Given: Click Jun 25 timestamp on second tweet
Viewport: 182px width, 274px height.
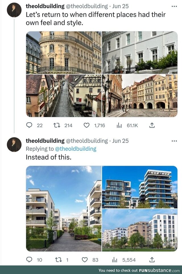Looking at the screenshot, I should point(120,141).
